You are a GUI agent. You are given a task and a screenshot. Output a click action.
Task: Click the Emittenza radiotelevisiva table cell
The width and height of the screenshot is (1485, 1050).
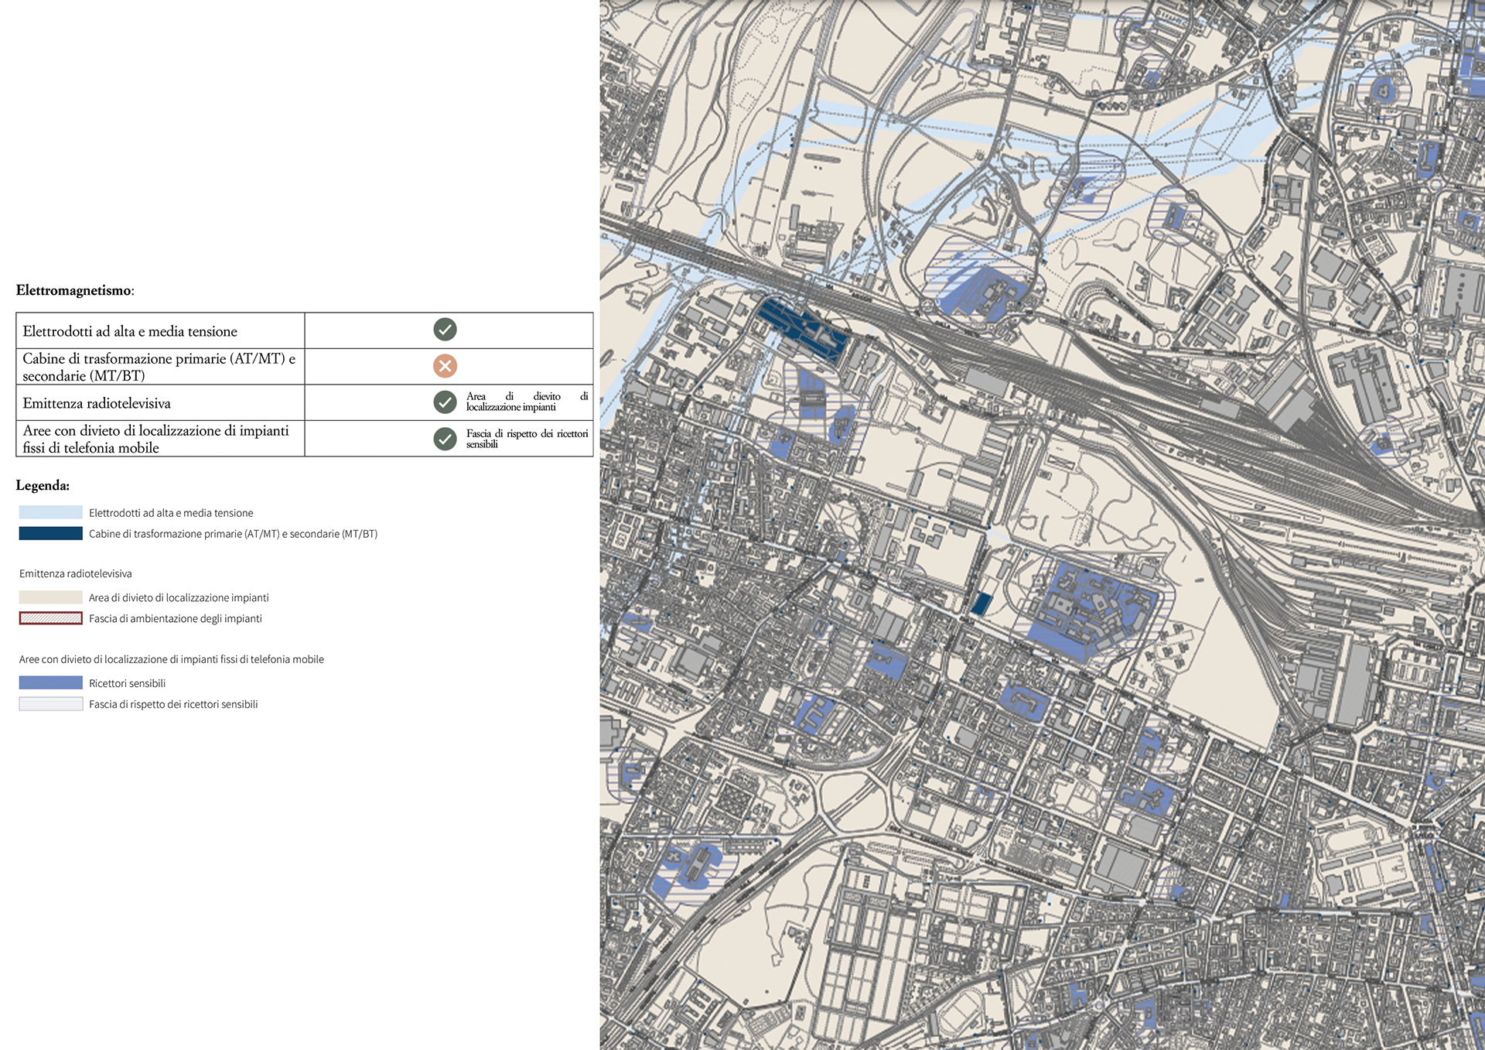[160, 403]
